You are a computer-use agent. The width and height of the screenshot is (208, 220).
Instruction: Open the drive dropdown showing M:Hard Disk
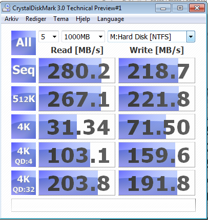click(x=151, y=37)
